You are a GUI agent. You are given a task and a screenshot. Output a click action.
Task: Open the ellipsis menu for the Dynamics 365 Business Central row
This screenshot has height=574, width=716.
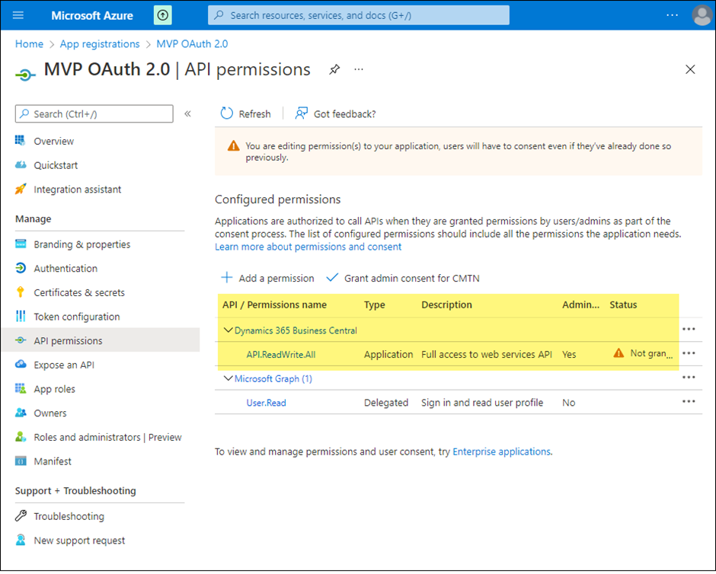[x=688, y=329]
